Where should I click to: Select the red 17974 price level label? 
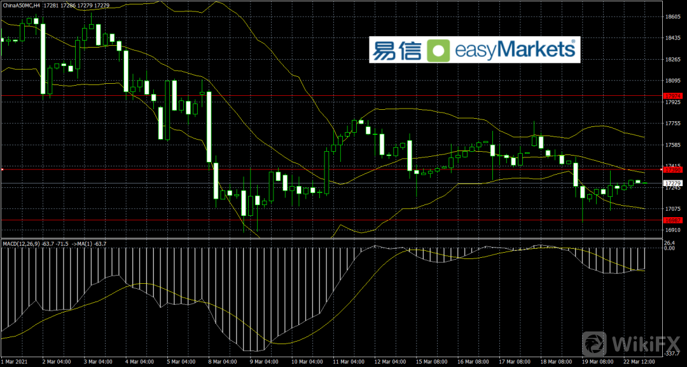click(672, 95)
